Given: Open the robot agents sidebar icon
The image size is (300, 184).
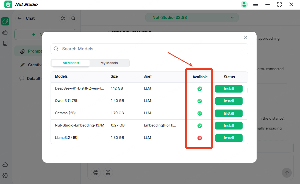Looking at the screenshot, I should tap(5, 32).
